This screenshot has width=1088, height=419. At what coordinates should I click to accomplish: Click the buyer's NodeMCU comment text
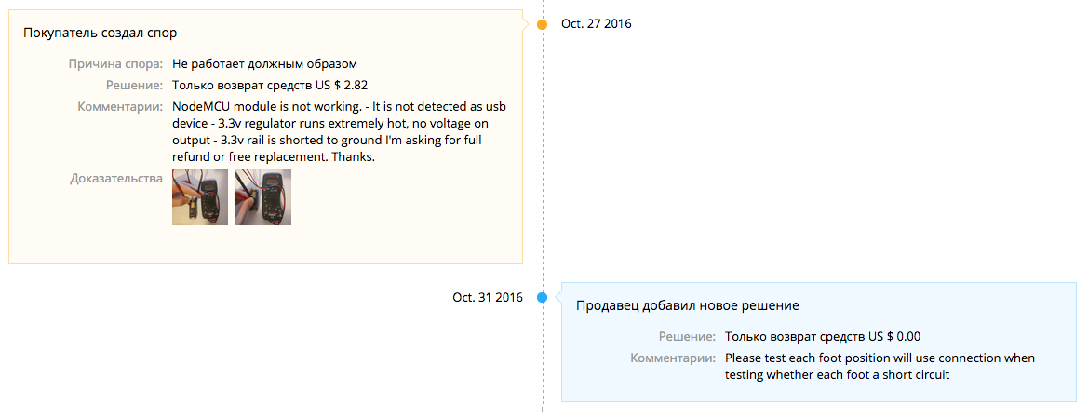tap(339, 131)
